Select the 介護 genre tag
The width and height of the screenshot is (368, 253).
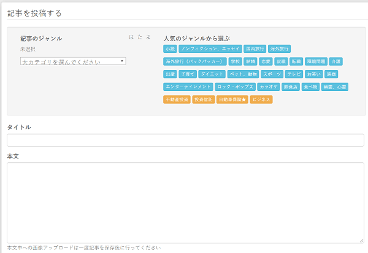(336, 61)
